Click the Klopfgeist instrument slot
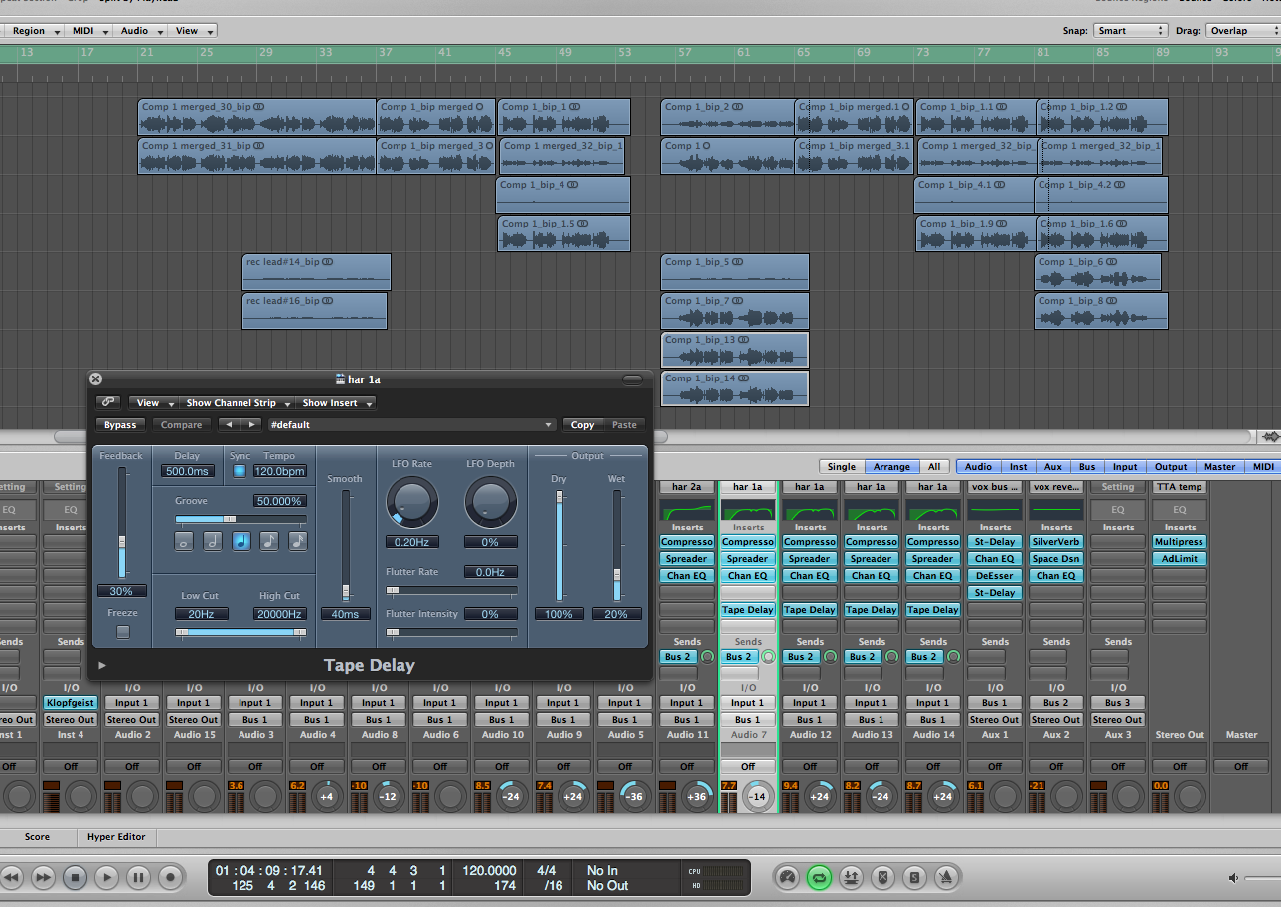 tap(71, 703)
